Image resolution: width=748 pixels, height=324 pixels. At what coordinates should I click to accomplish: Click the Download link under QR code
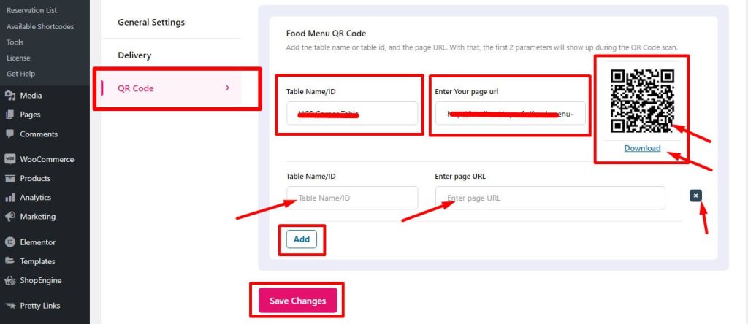click(642, 148)
